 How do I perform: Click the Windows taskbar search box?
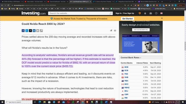click(19, 102)
